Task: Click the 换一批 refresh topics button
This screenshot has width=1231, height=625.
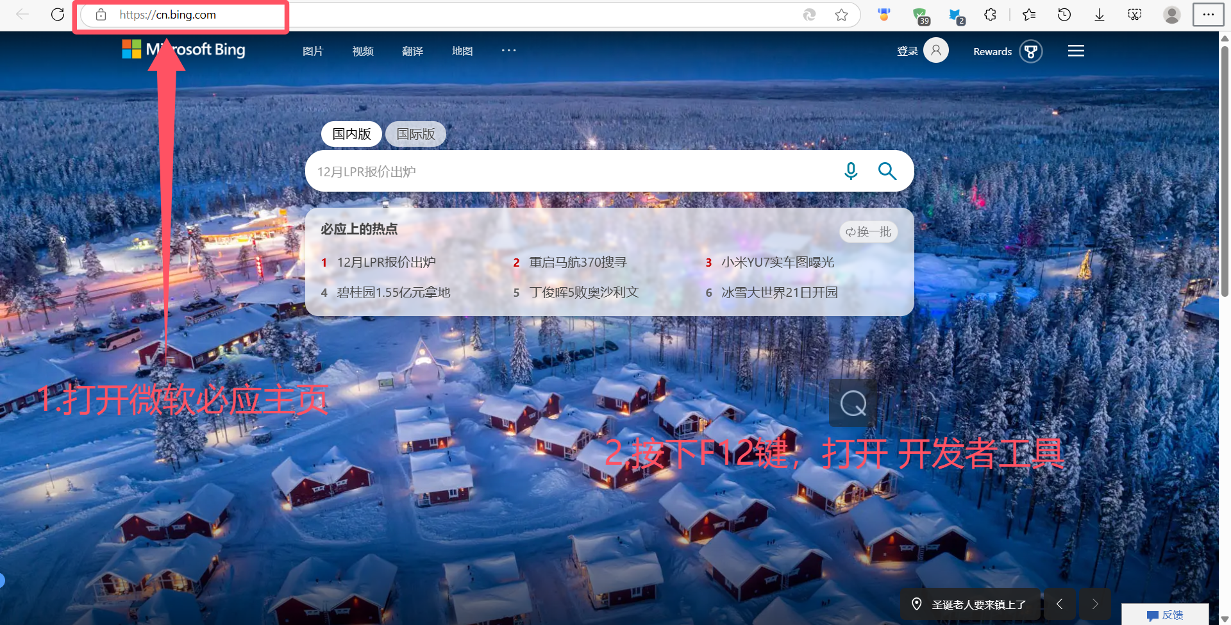Action: 868,232
